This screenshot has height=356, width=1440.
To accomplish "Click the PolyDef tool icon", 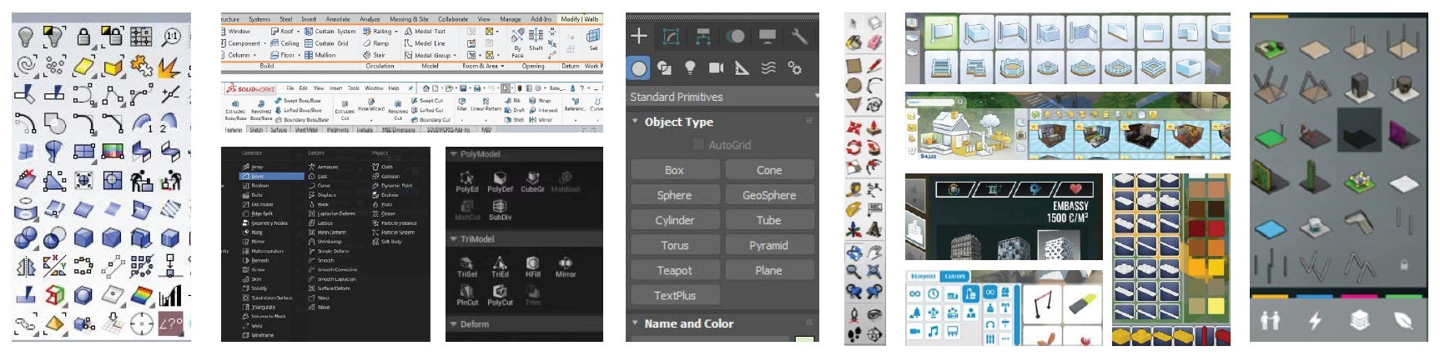I will click(x=500, y=182).
